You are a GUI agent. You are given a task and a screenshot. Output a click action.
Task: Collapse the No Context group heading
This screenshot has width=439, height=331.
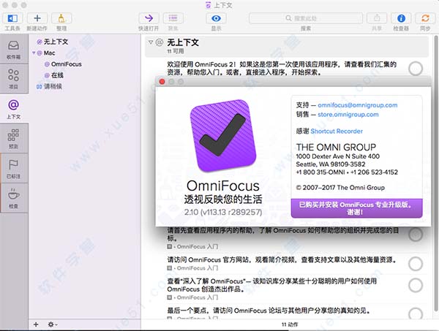[x=151, y=42]
